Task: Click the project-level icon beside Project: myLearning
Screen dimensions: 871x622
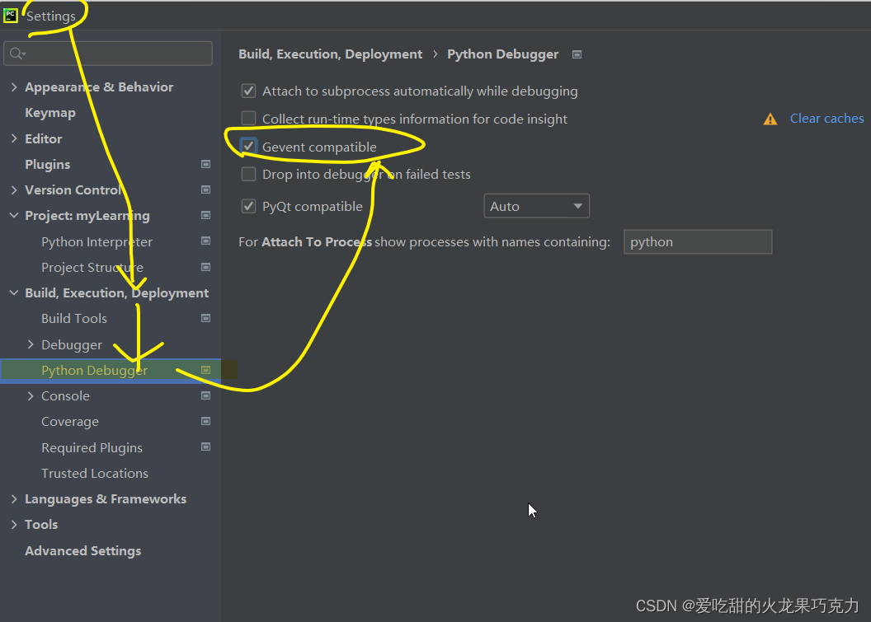Action: tap(205, 215)
